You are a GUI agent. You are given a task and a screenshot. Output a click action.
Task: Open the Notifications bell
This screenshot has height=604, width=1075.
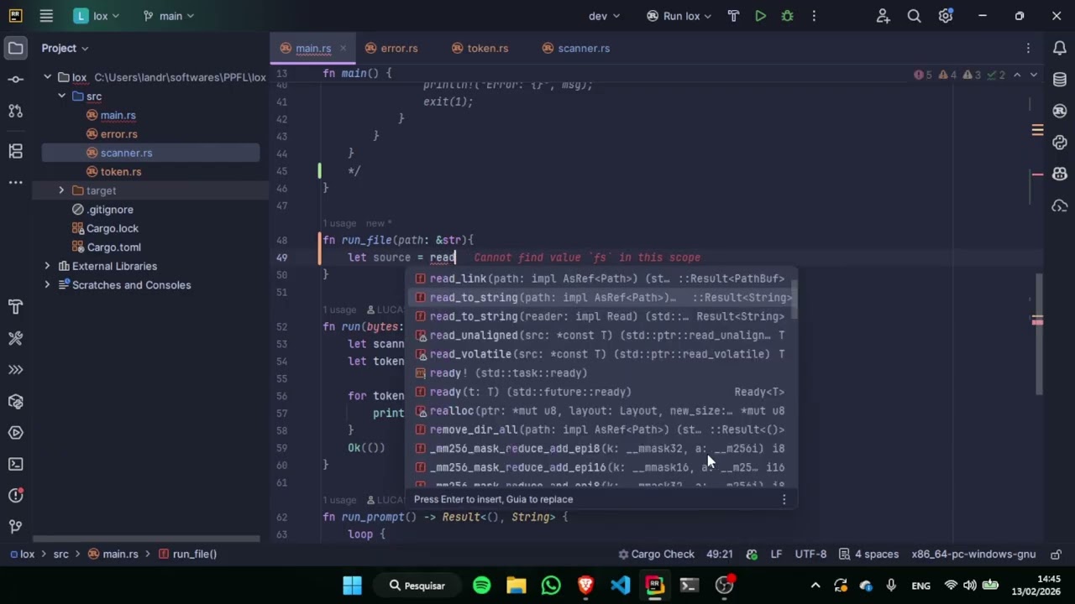1060,48
